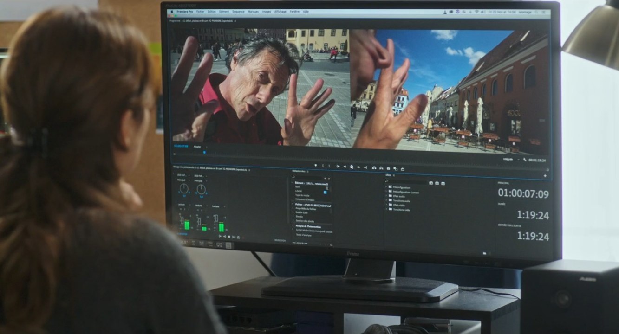Click the Métadonnées search field
This screenshot has height=334, width=619.
pos(307,177)
